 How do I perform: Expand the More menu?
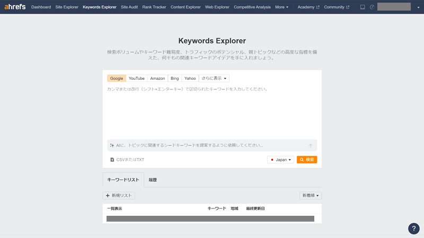pos(282,7)
